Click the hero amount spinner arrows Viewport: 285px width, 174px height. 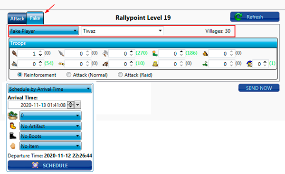[x=265, y=64]
